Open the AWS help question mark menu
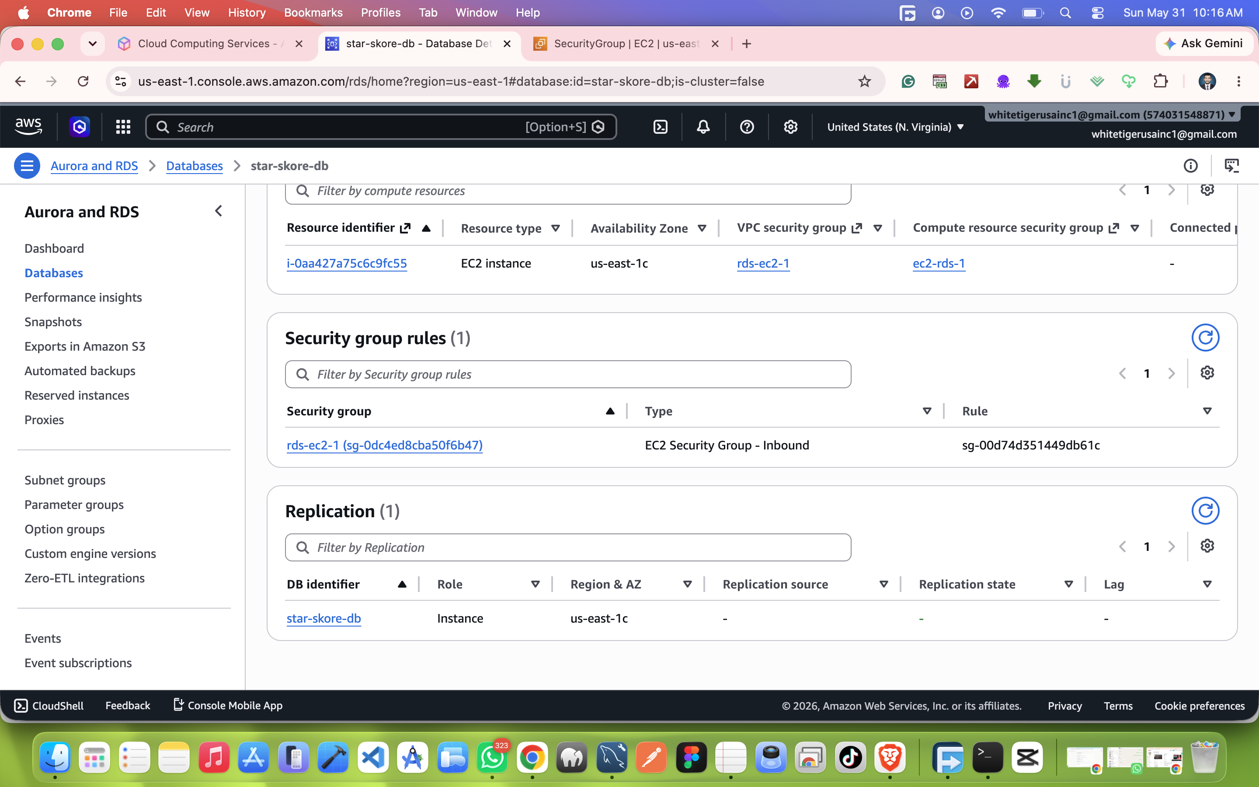Screen dimensions: 1259x787 747,127
